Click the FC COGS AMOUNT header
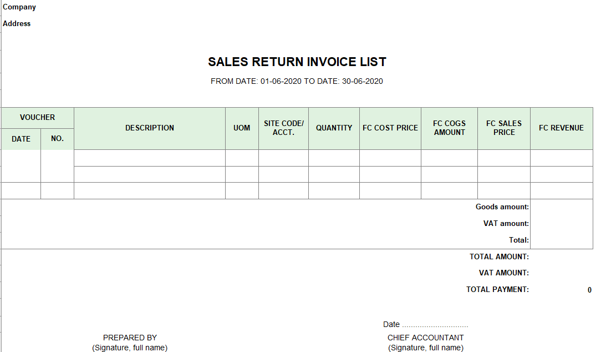This screenshot has width=606, height=352. 450,128
